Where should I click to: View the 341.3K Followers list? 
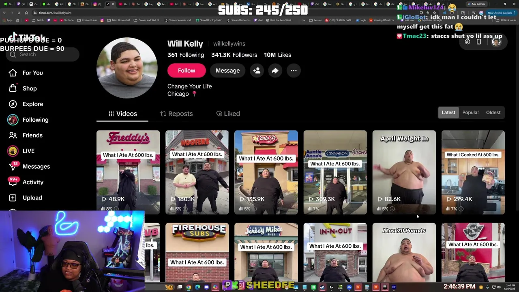click(x=234, y=55)
